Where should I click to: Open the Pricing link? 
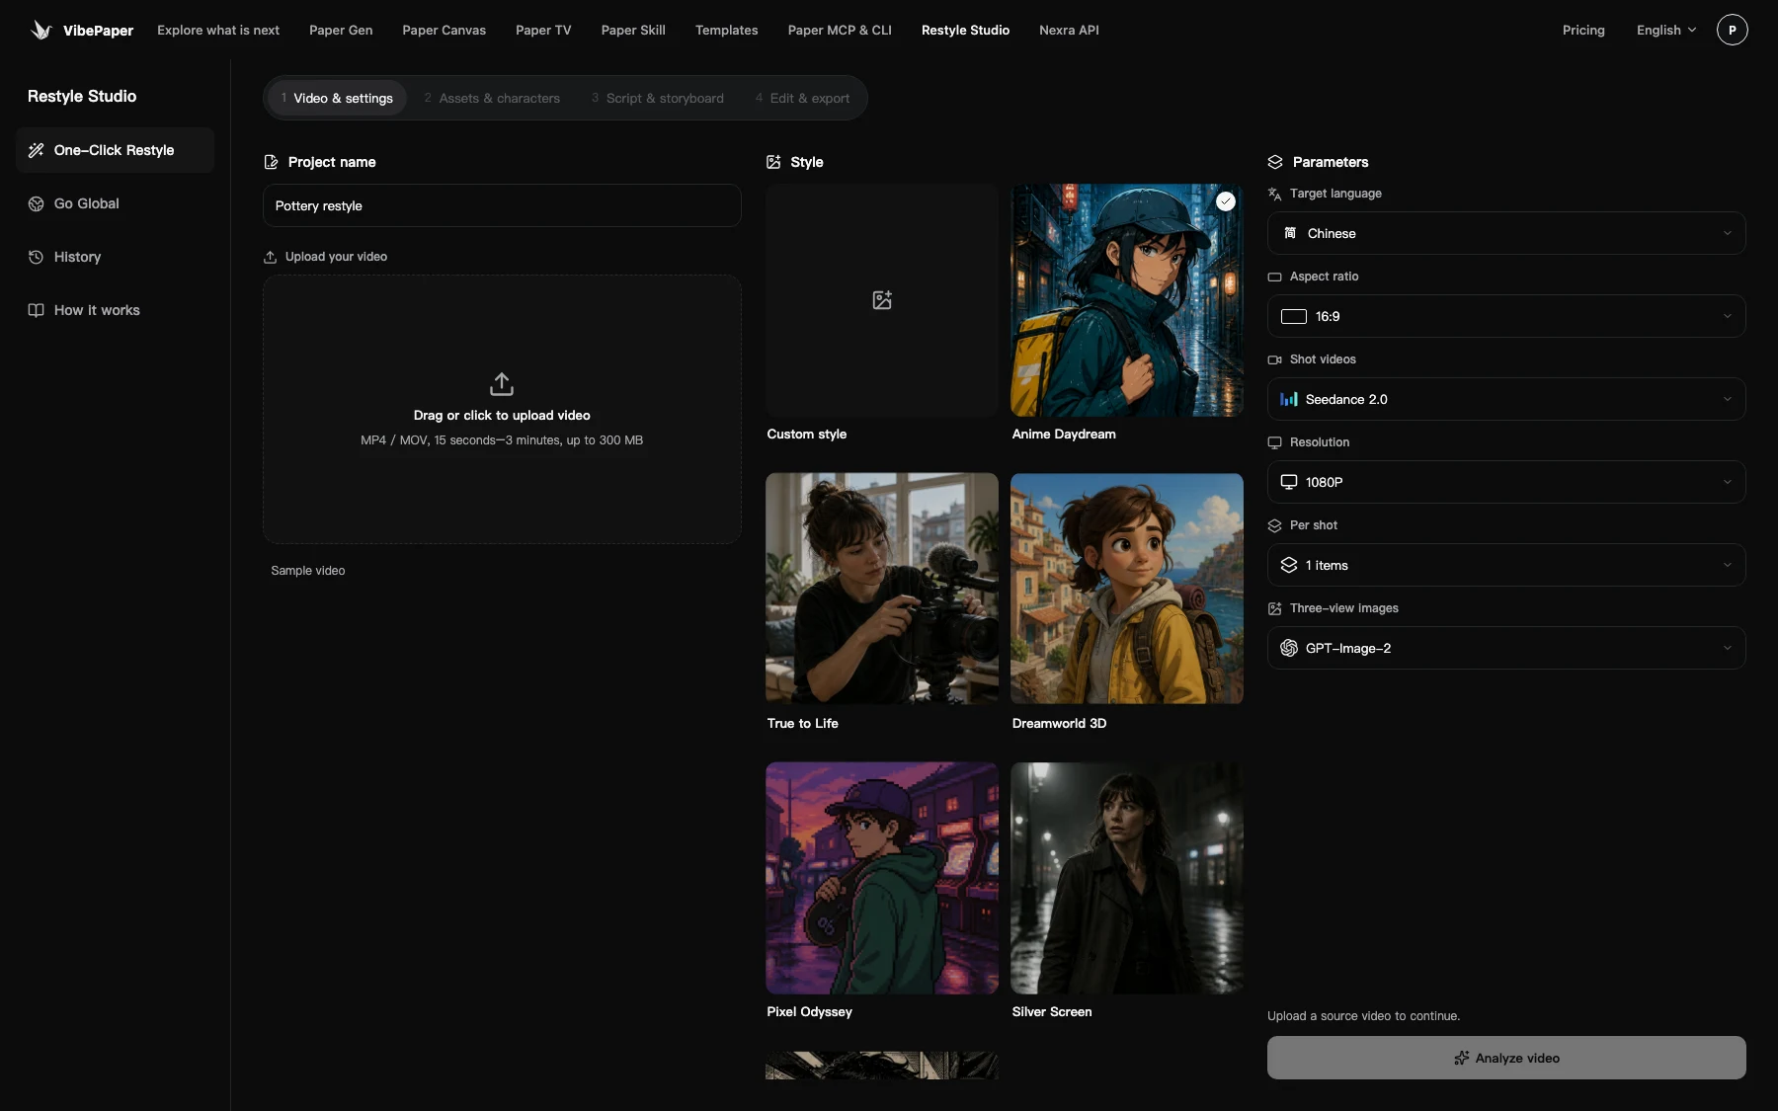(x=1583, y=30)
